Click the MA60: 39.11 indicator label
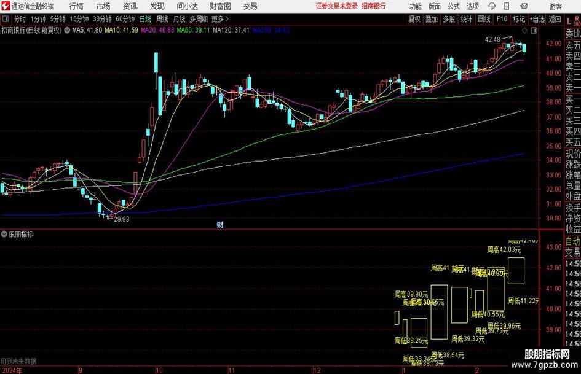This screenshot has height=374, width=581. tap(194, 30)
